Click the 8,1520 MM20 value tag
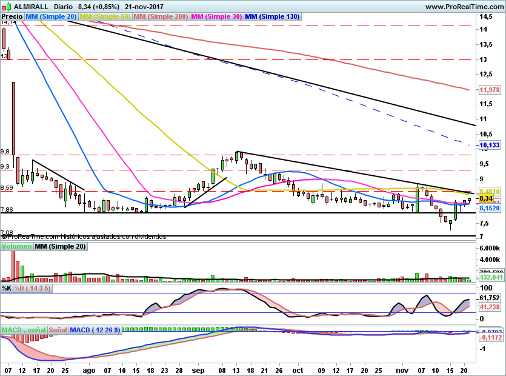This screenshot has width=506, height=376. tap(490, 208)
